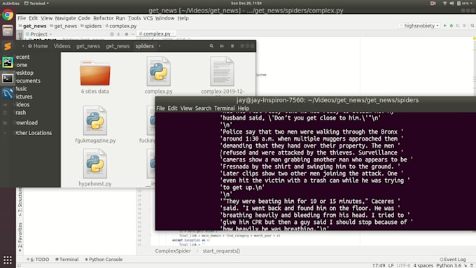Open Documents in the file manager sidebar
Image resolution: width=476 pixels, height=268 pixels.
coord(28,80)
